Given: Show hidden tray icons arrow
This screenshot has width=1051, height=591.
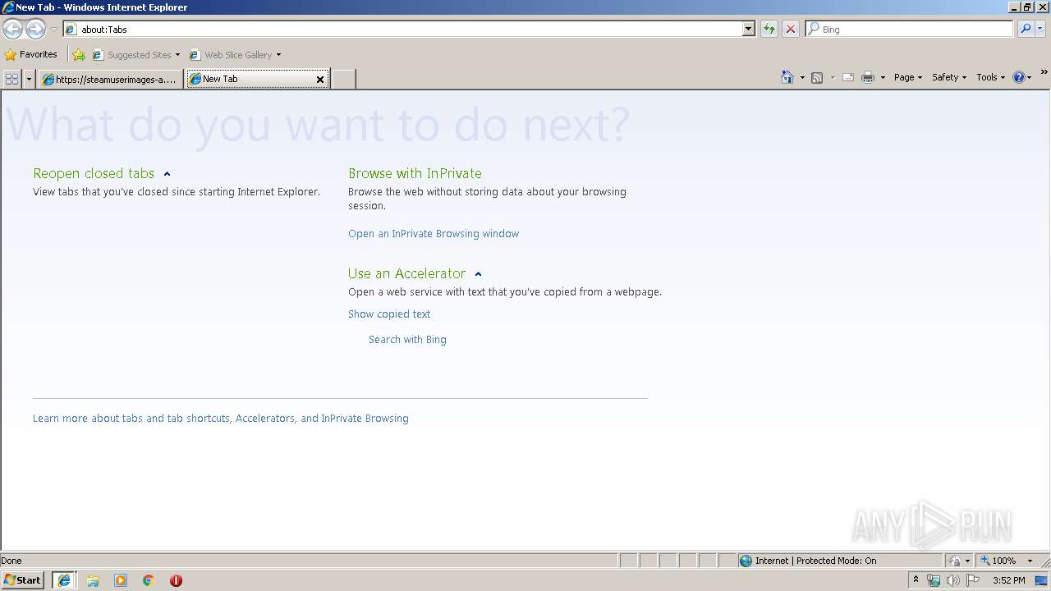Looking at the screenshot, I should [x=916, y=580].
